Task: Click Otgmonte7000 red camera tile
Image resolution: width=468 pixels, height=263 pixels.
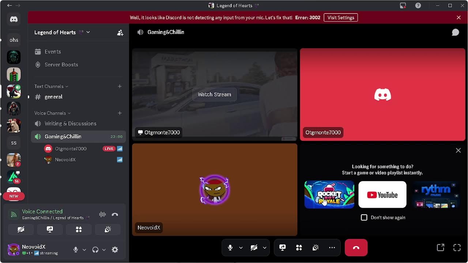Action: click(382, 95)
